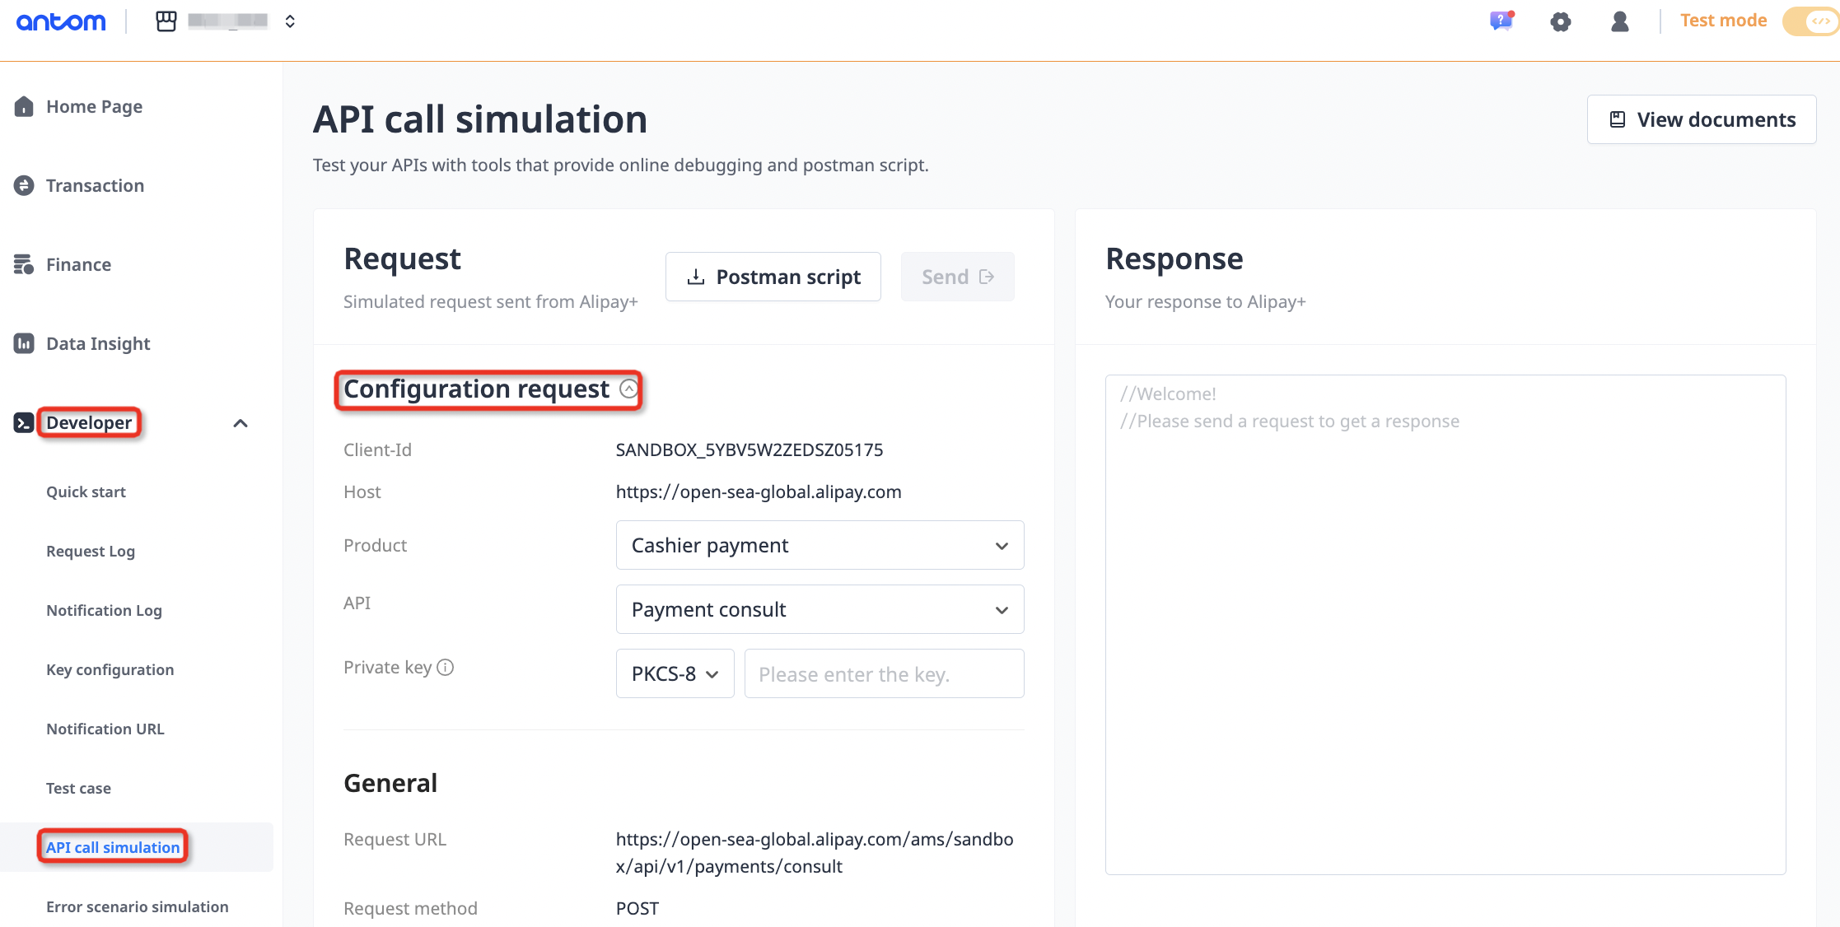Open Key configuration menu item
The height and width of the screenshot is (927, 1840).
pos(110,669)
